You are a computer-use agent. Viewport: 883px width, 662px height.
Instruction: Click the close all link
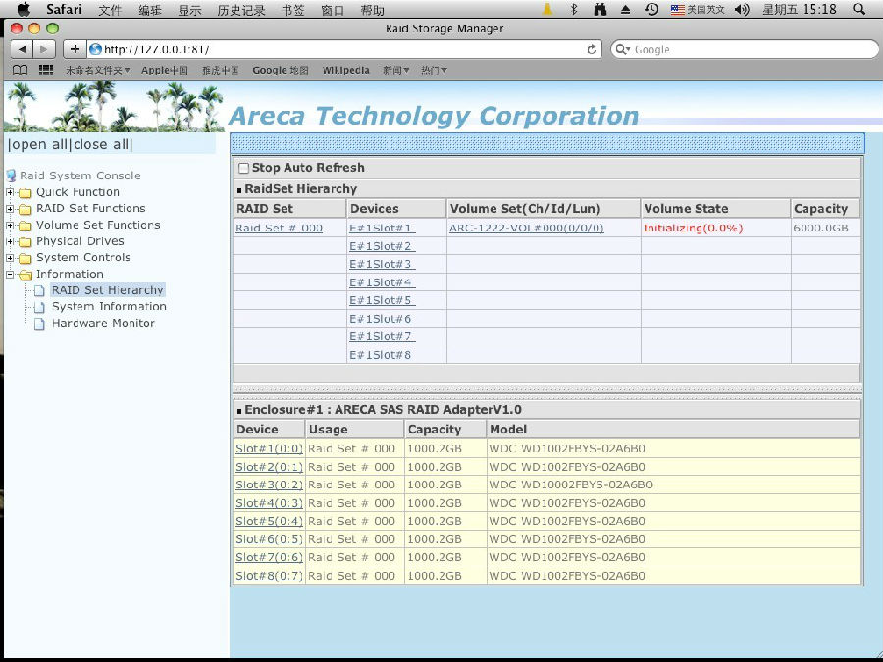(x=101, y=145)
